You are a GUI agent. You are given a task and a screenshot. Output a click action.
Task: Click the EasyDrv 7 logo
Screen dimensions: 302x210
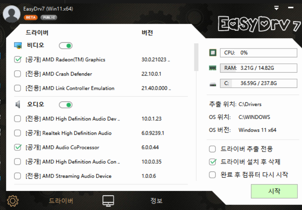click(x=259, y=24)
